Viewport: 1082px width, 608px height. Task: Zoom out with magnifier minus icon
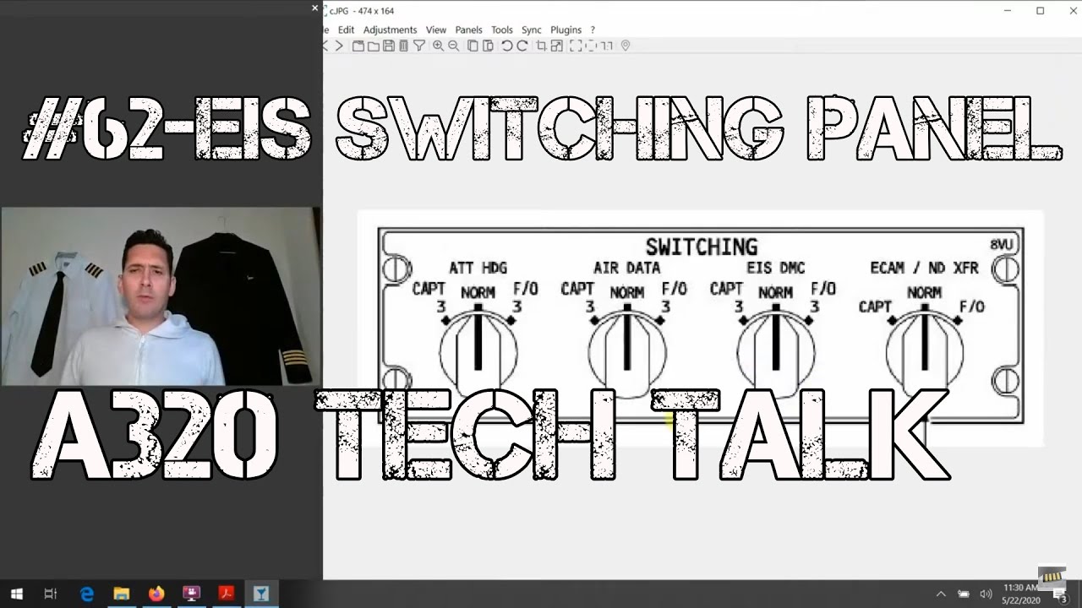pyautogui.click(x=453, y=46)
